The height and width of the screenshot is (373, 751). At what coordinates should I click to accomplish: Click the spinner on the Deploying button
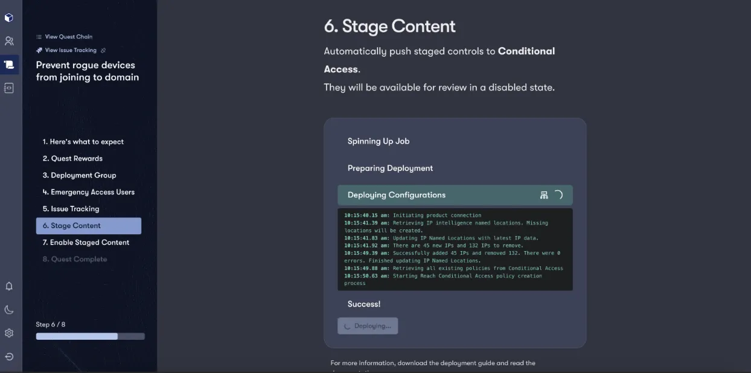(346, 325)
